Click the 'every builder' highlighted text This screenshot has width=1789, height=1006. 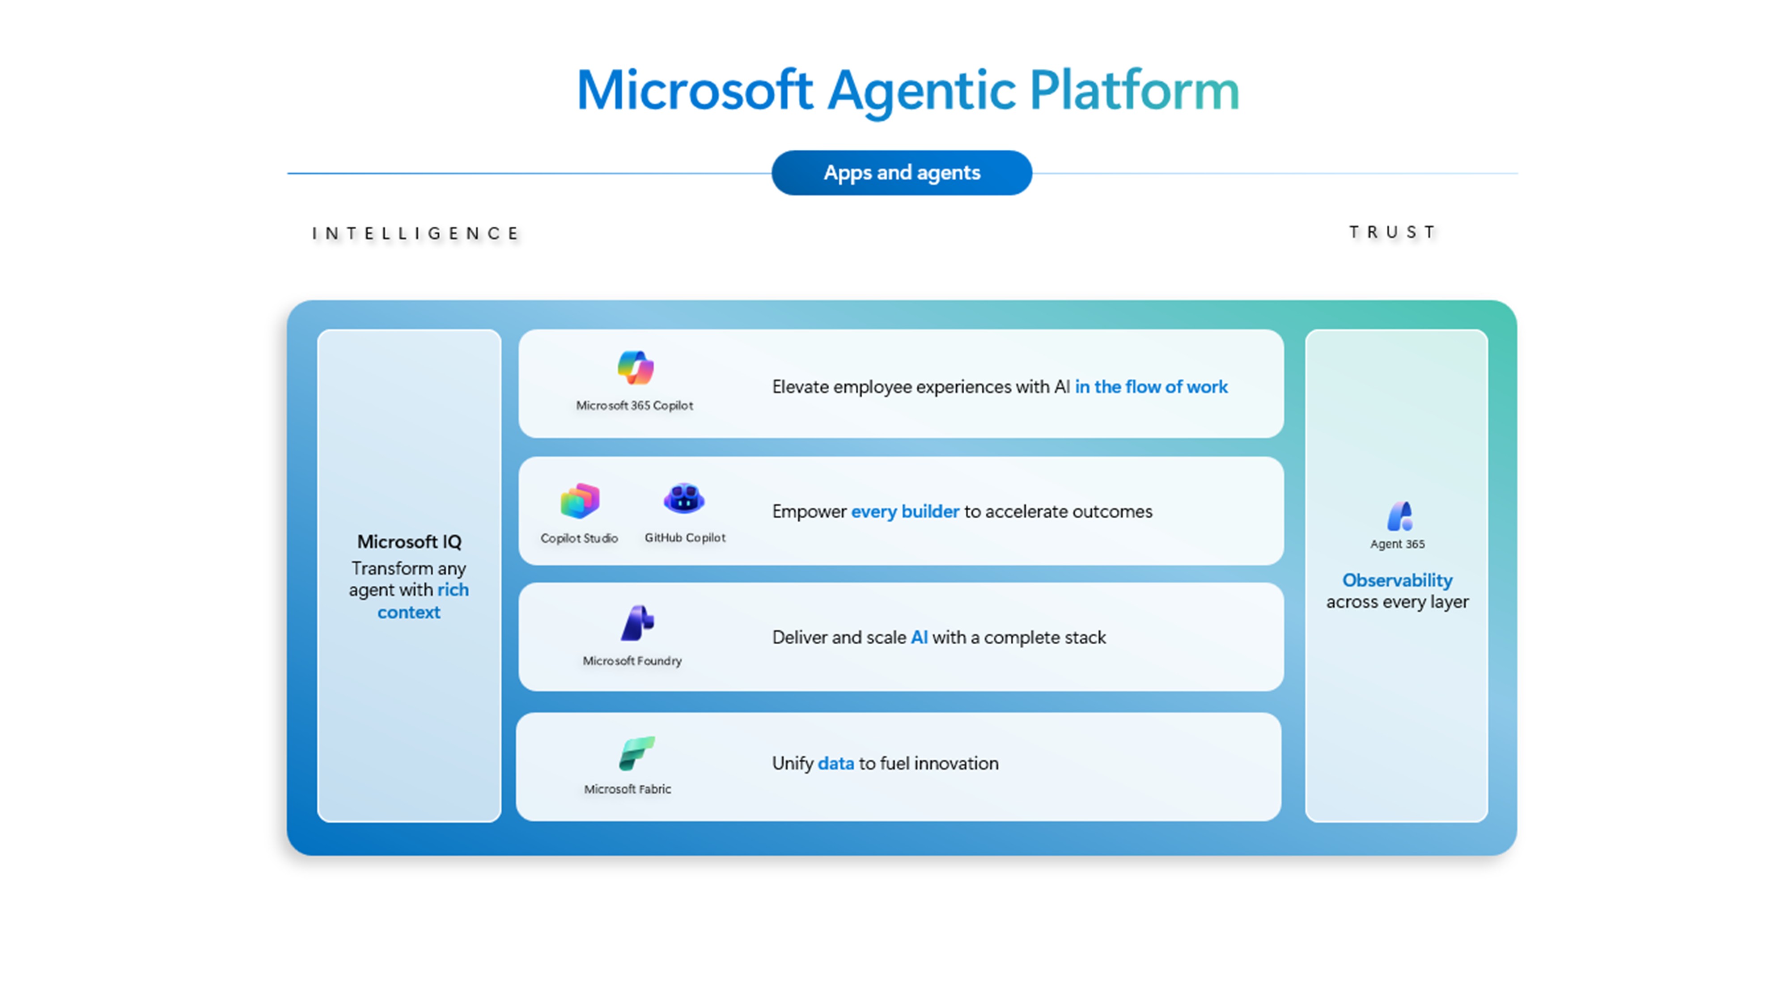tap(905, 511)
